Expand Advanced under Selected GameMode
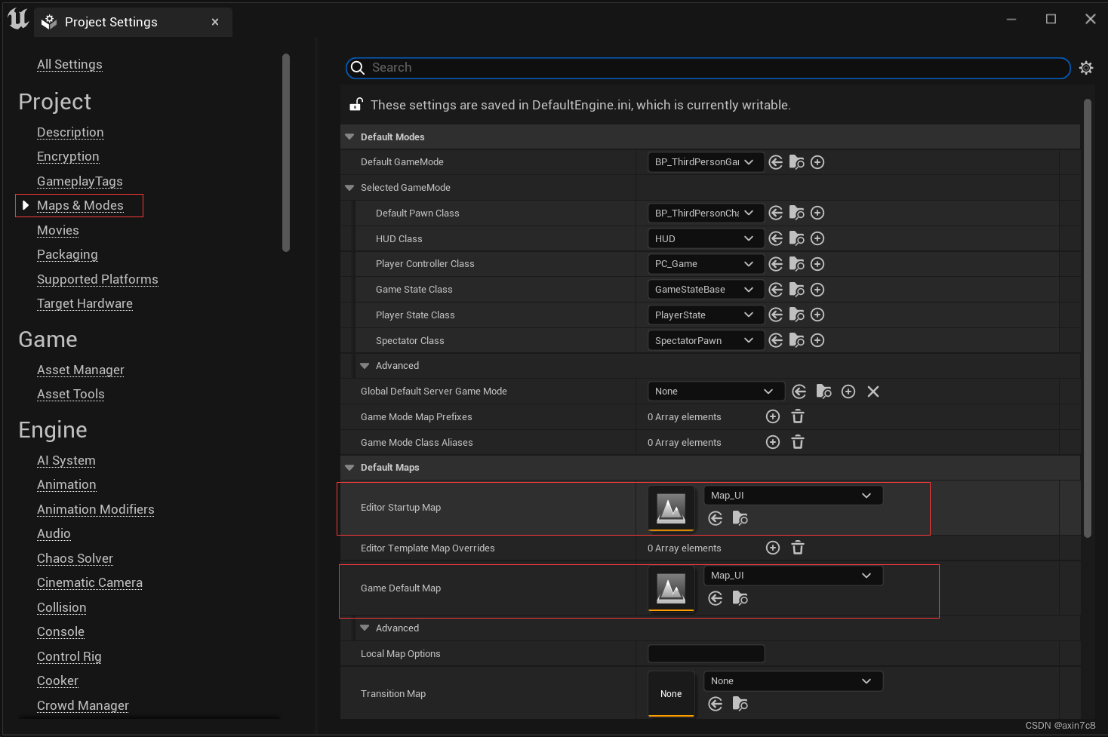Screen dimensions: 1108x737 [365, 366]
